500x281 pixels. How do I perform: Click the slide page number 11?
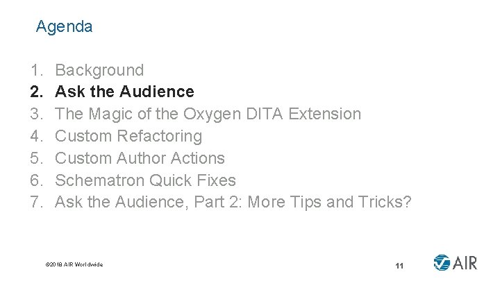coord(399,266)
